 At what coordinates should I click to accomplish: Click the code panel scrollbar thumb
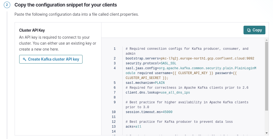tap(267, 76)
